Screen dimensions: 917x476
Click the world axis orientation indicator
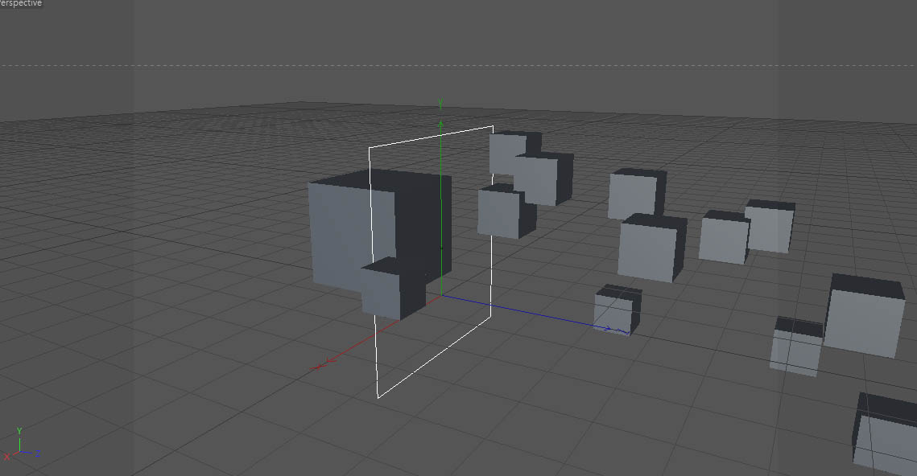click(x=21, y=445)
